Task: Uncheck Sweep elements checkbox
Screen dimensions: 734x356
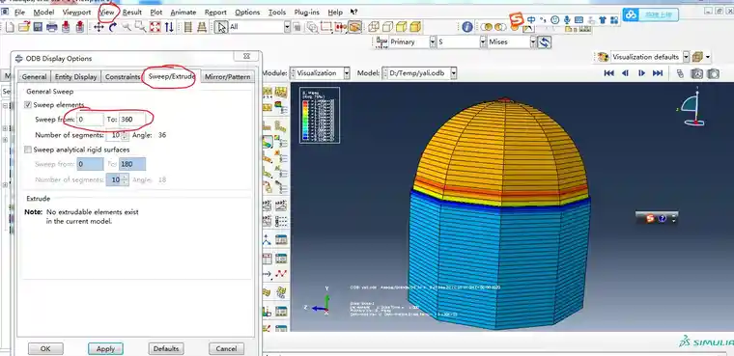Action: [28, 105]
